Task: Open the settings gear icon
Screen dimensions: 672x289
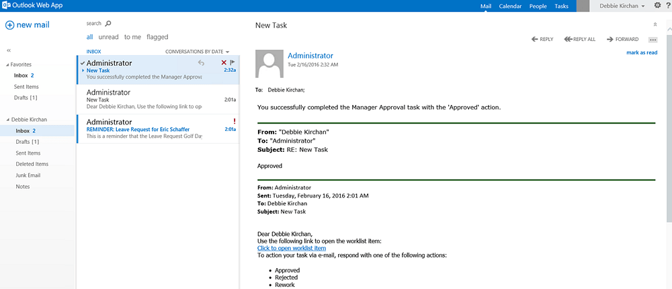Action: [657, 5]
